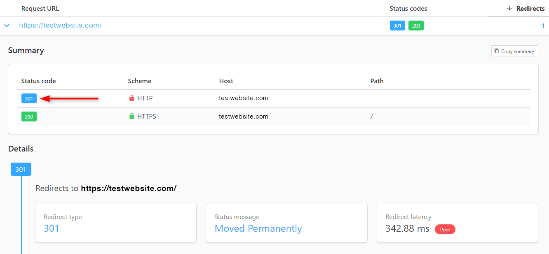Image resolution: width=549 pixels, height=254 pixels.
Task: Click the Redirect type 301 value
Action: pos(52,228)
